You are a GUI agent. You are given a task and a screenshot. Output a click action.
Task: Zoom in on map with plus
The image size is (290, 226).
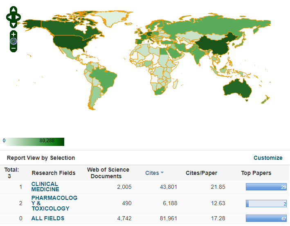click(x=13, y=34)
